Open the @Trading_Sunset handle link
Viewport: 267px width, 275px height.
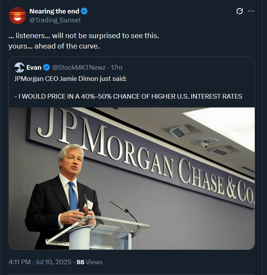[x=55, y=20]
